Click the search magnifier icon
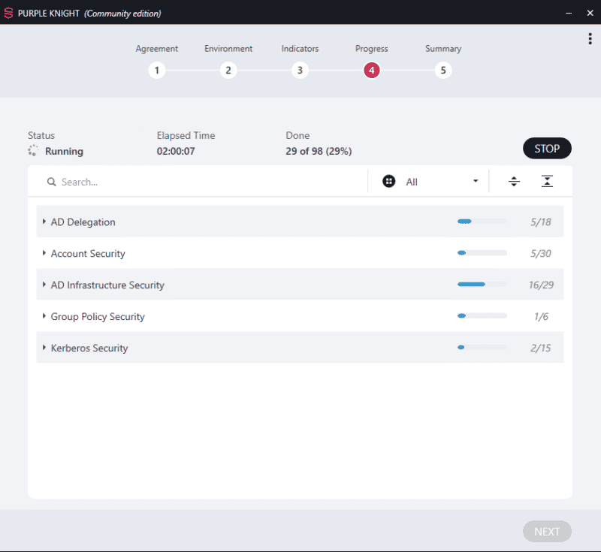 [x=51, y=182]
